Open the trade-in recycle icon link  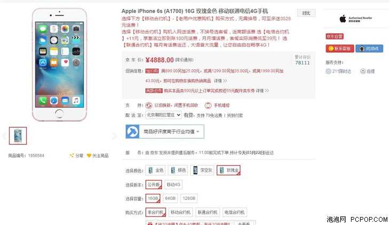click(x=149, y=105)
